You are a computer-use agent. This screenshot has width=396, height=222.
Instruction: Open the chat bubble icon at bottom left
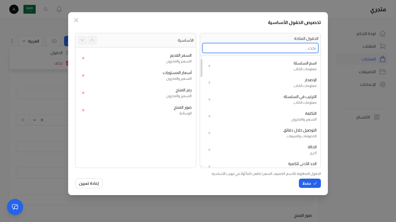(15, 207)
